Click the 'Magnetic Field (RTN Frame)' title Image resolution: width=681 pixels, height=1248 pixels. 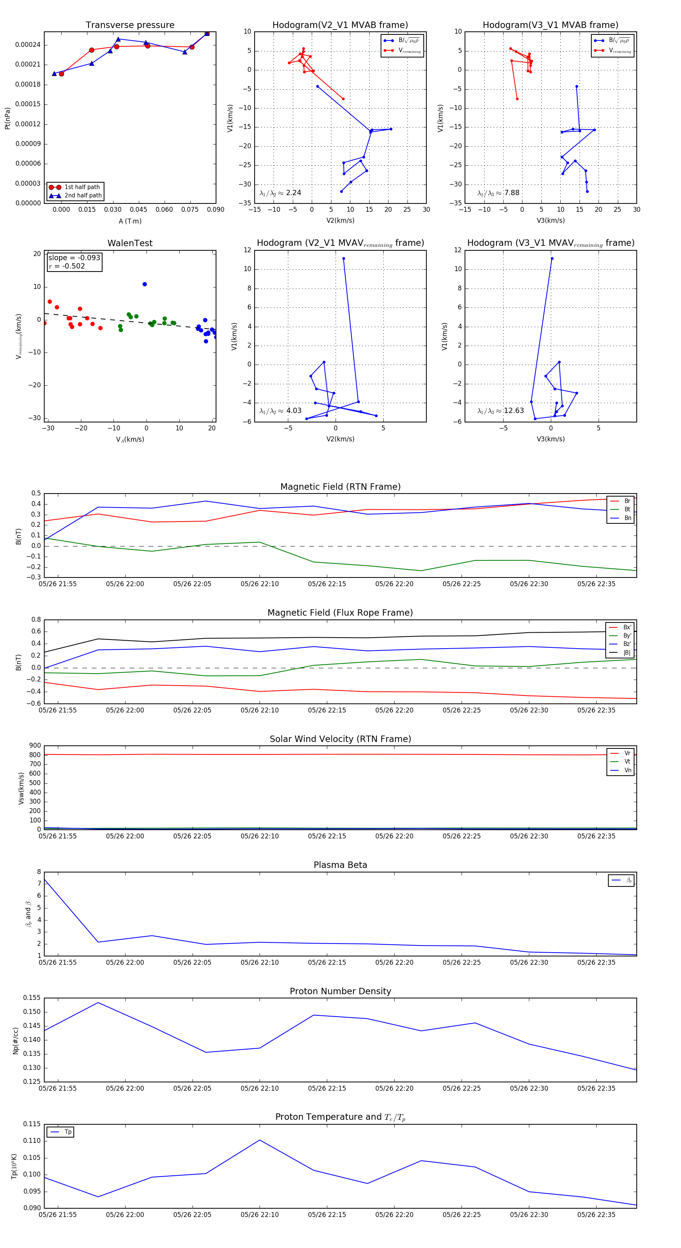point(340,487)
